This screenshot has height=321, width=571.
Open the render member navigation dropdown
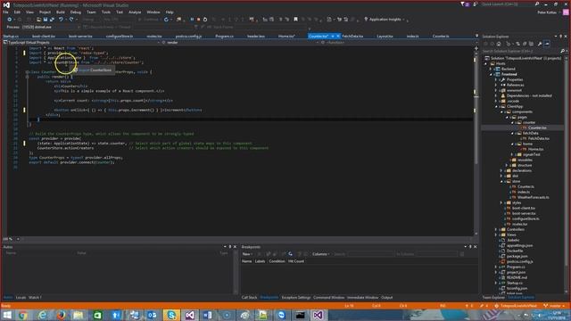(240, 43)
